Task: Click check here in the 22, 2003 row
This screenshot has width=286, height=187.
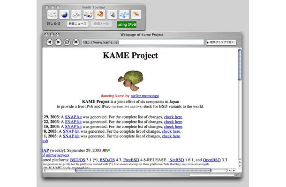Action: [173, 122]
